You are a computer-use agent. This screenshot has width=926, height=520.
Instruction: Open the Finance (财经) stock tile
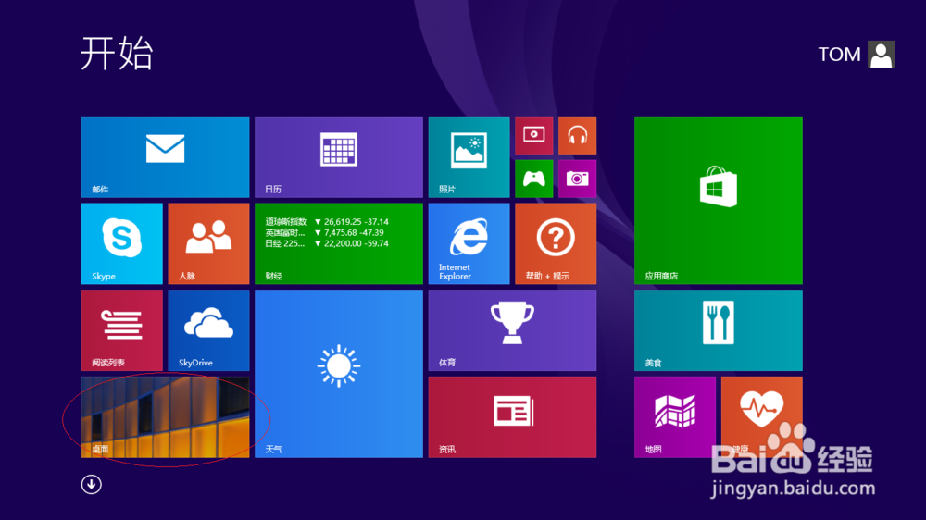point(339,243)
